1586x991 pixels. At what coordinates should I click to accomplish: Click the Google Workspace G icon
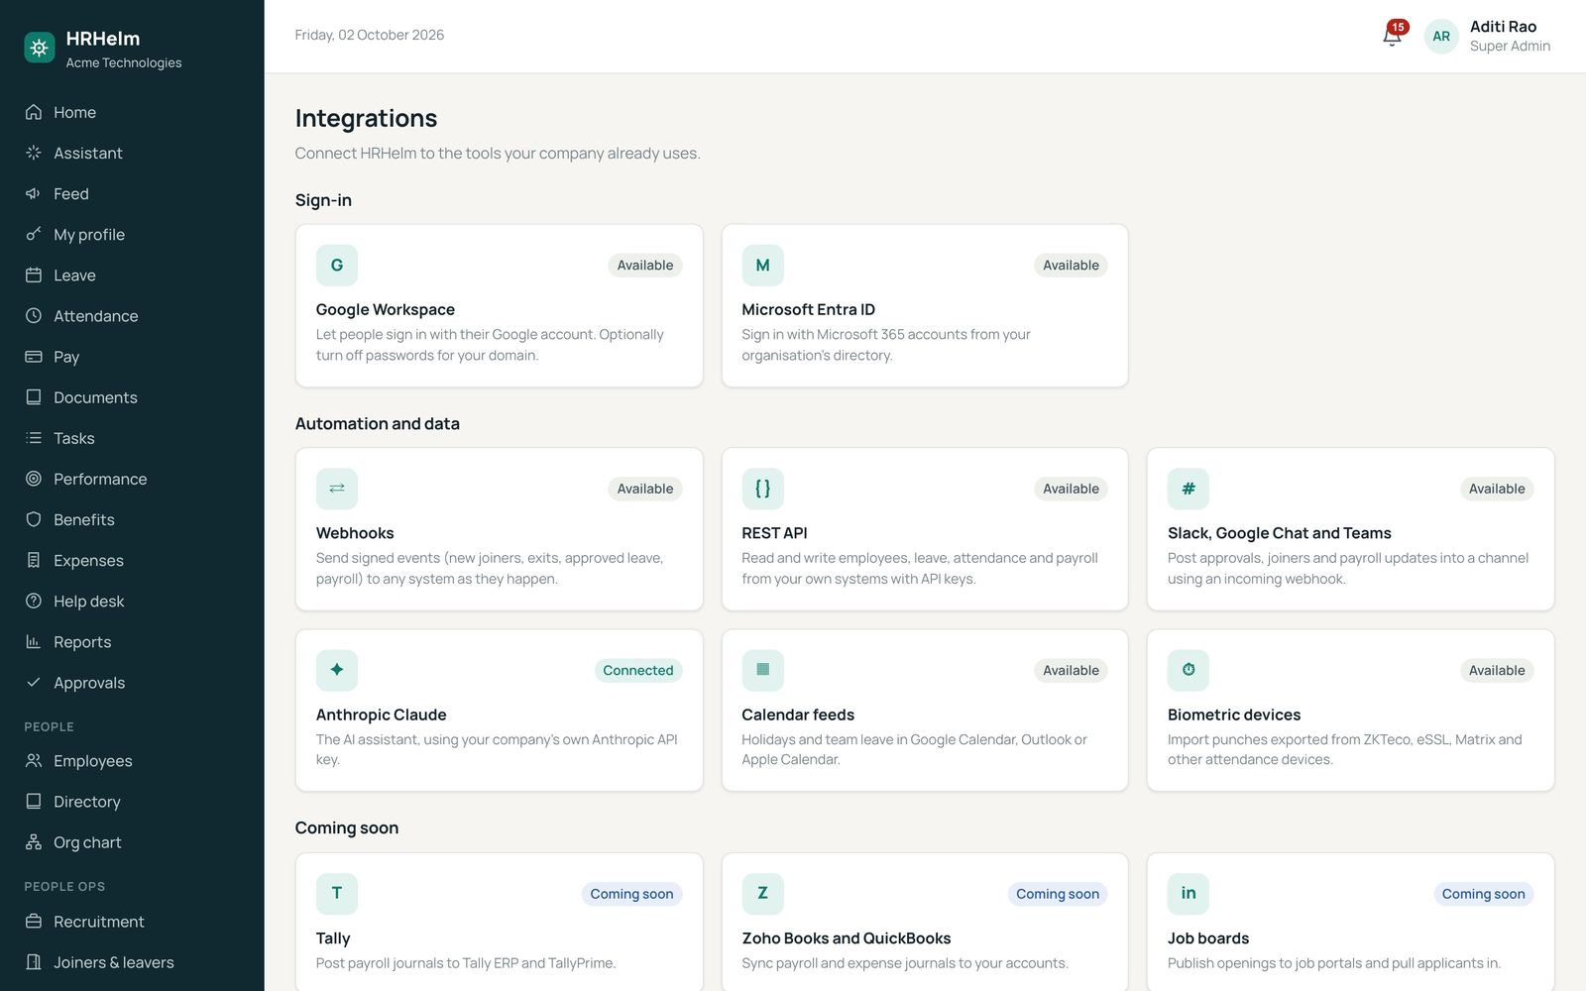(337, 266)
